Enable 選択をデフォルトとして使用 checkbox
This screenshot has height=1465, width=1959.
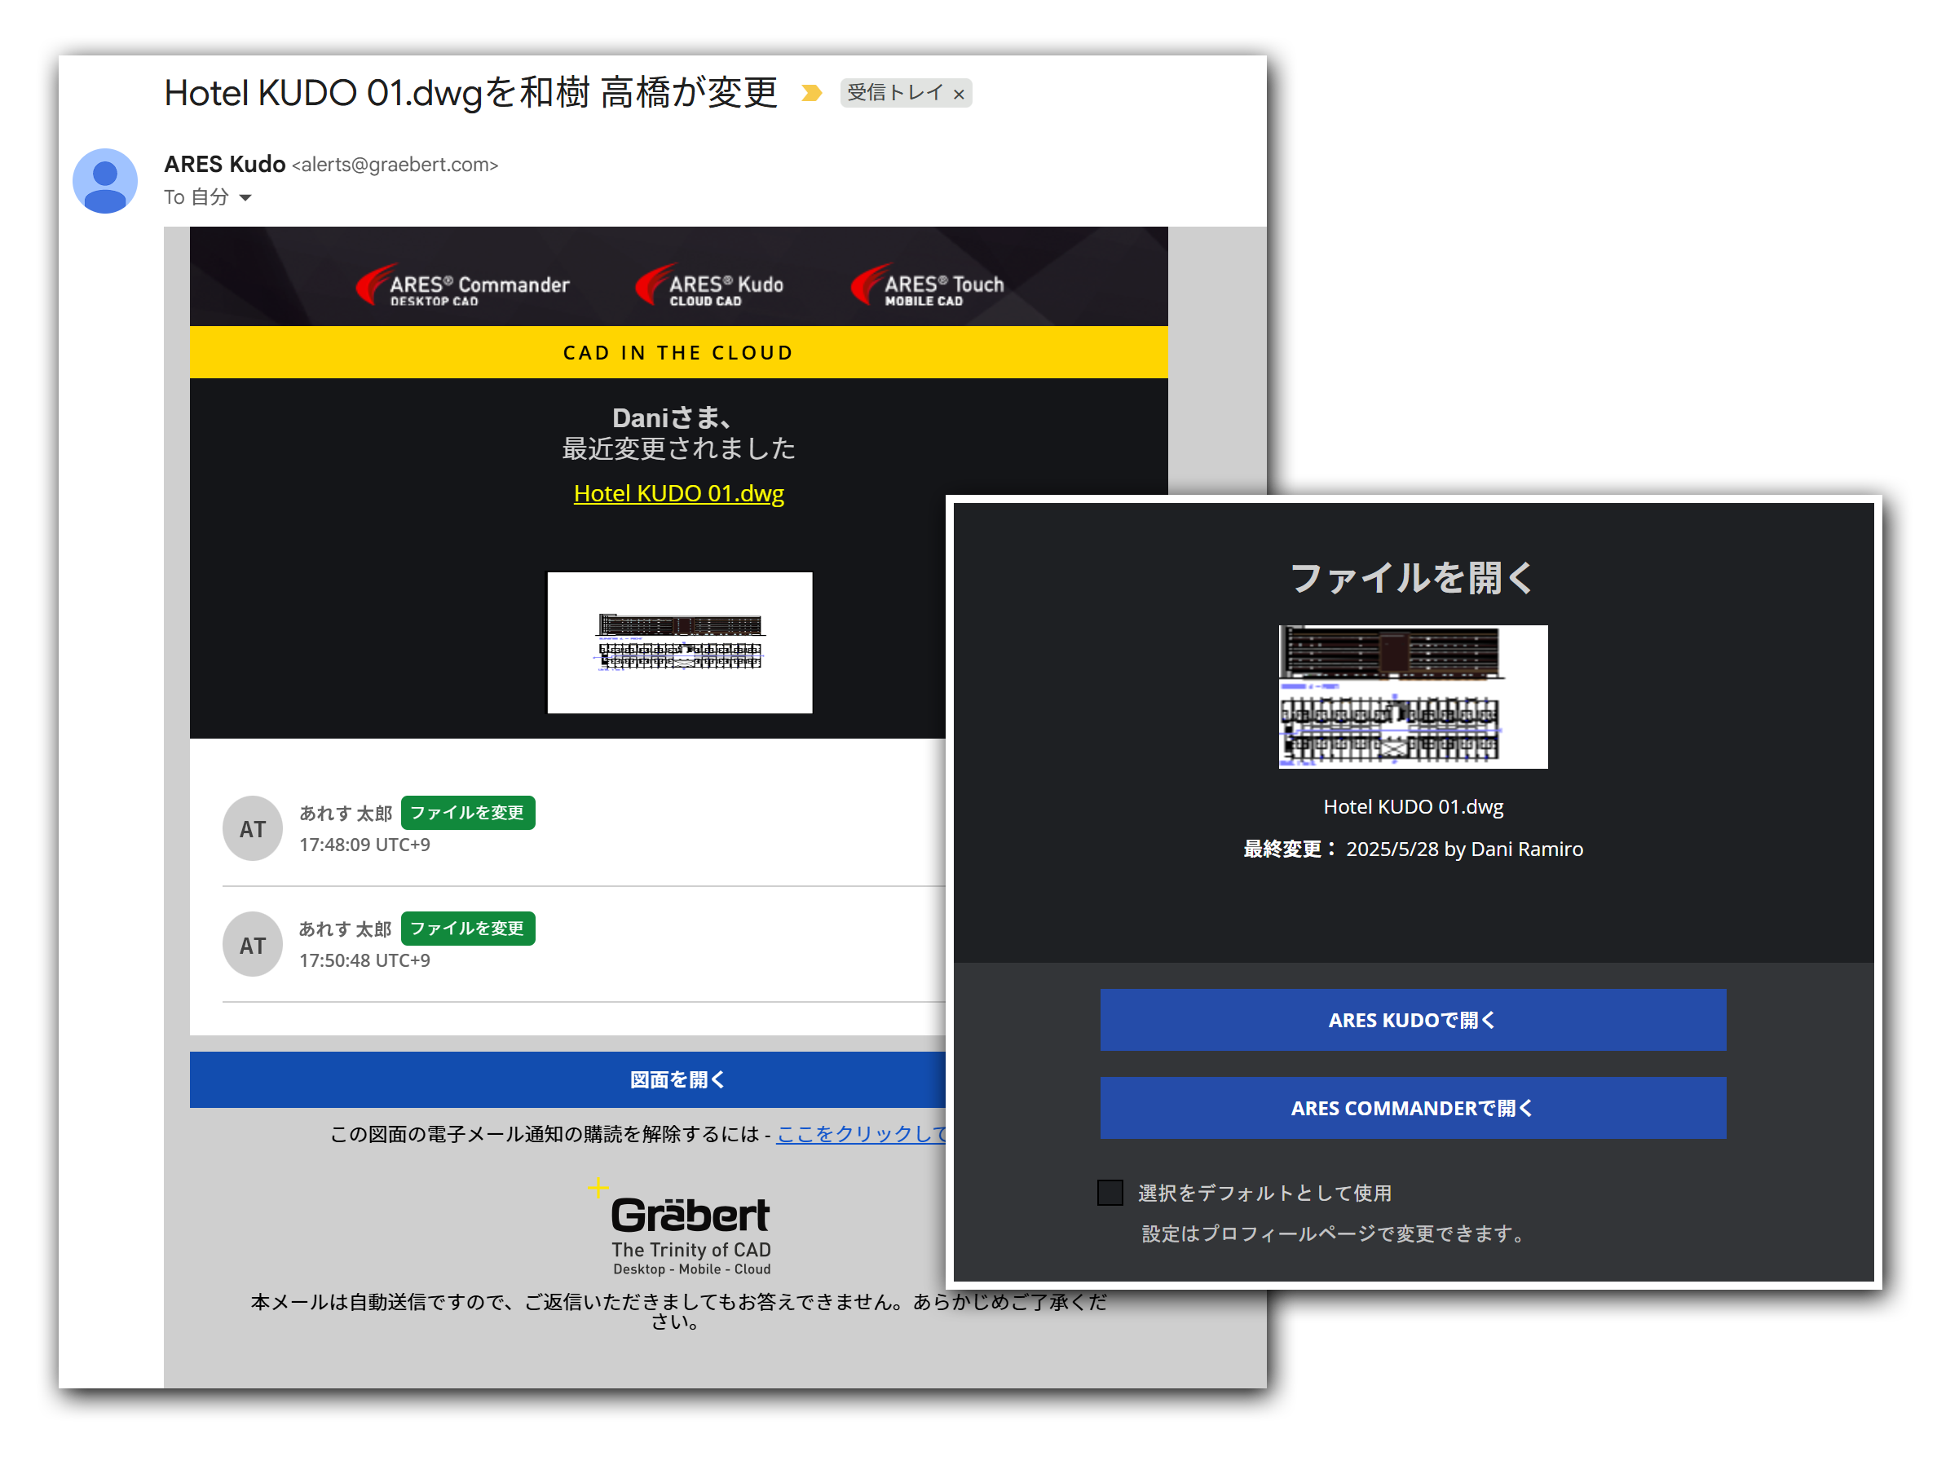pyautogui.click(x=1110, y=1192)
